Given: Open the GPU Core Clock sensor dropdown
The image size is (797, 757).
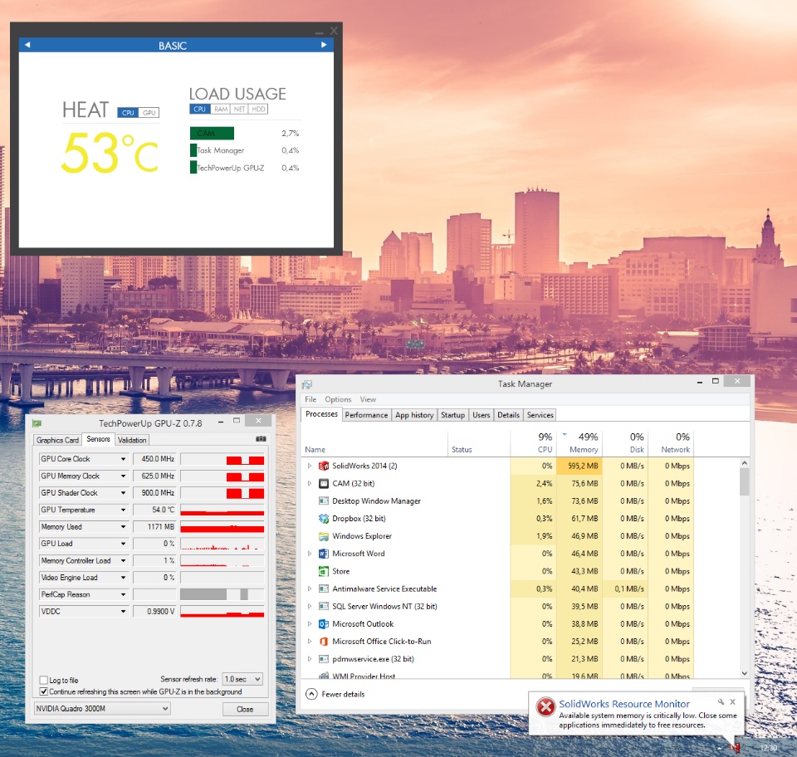Looking at the screenshot, I should (x=123, y=459).
